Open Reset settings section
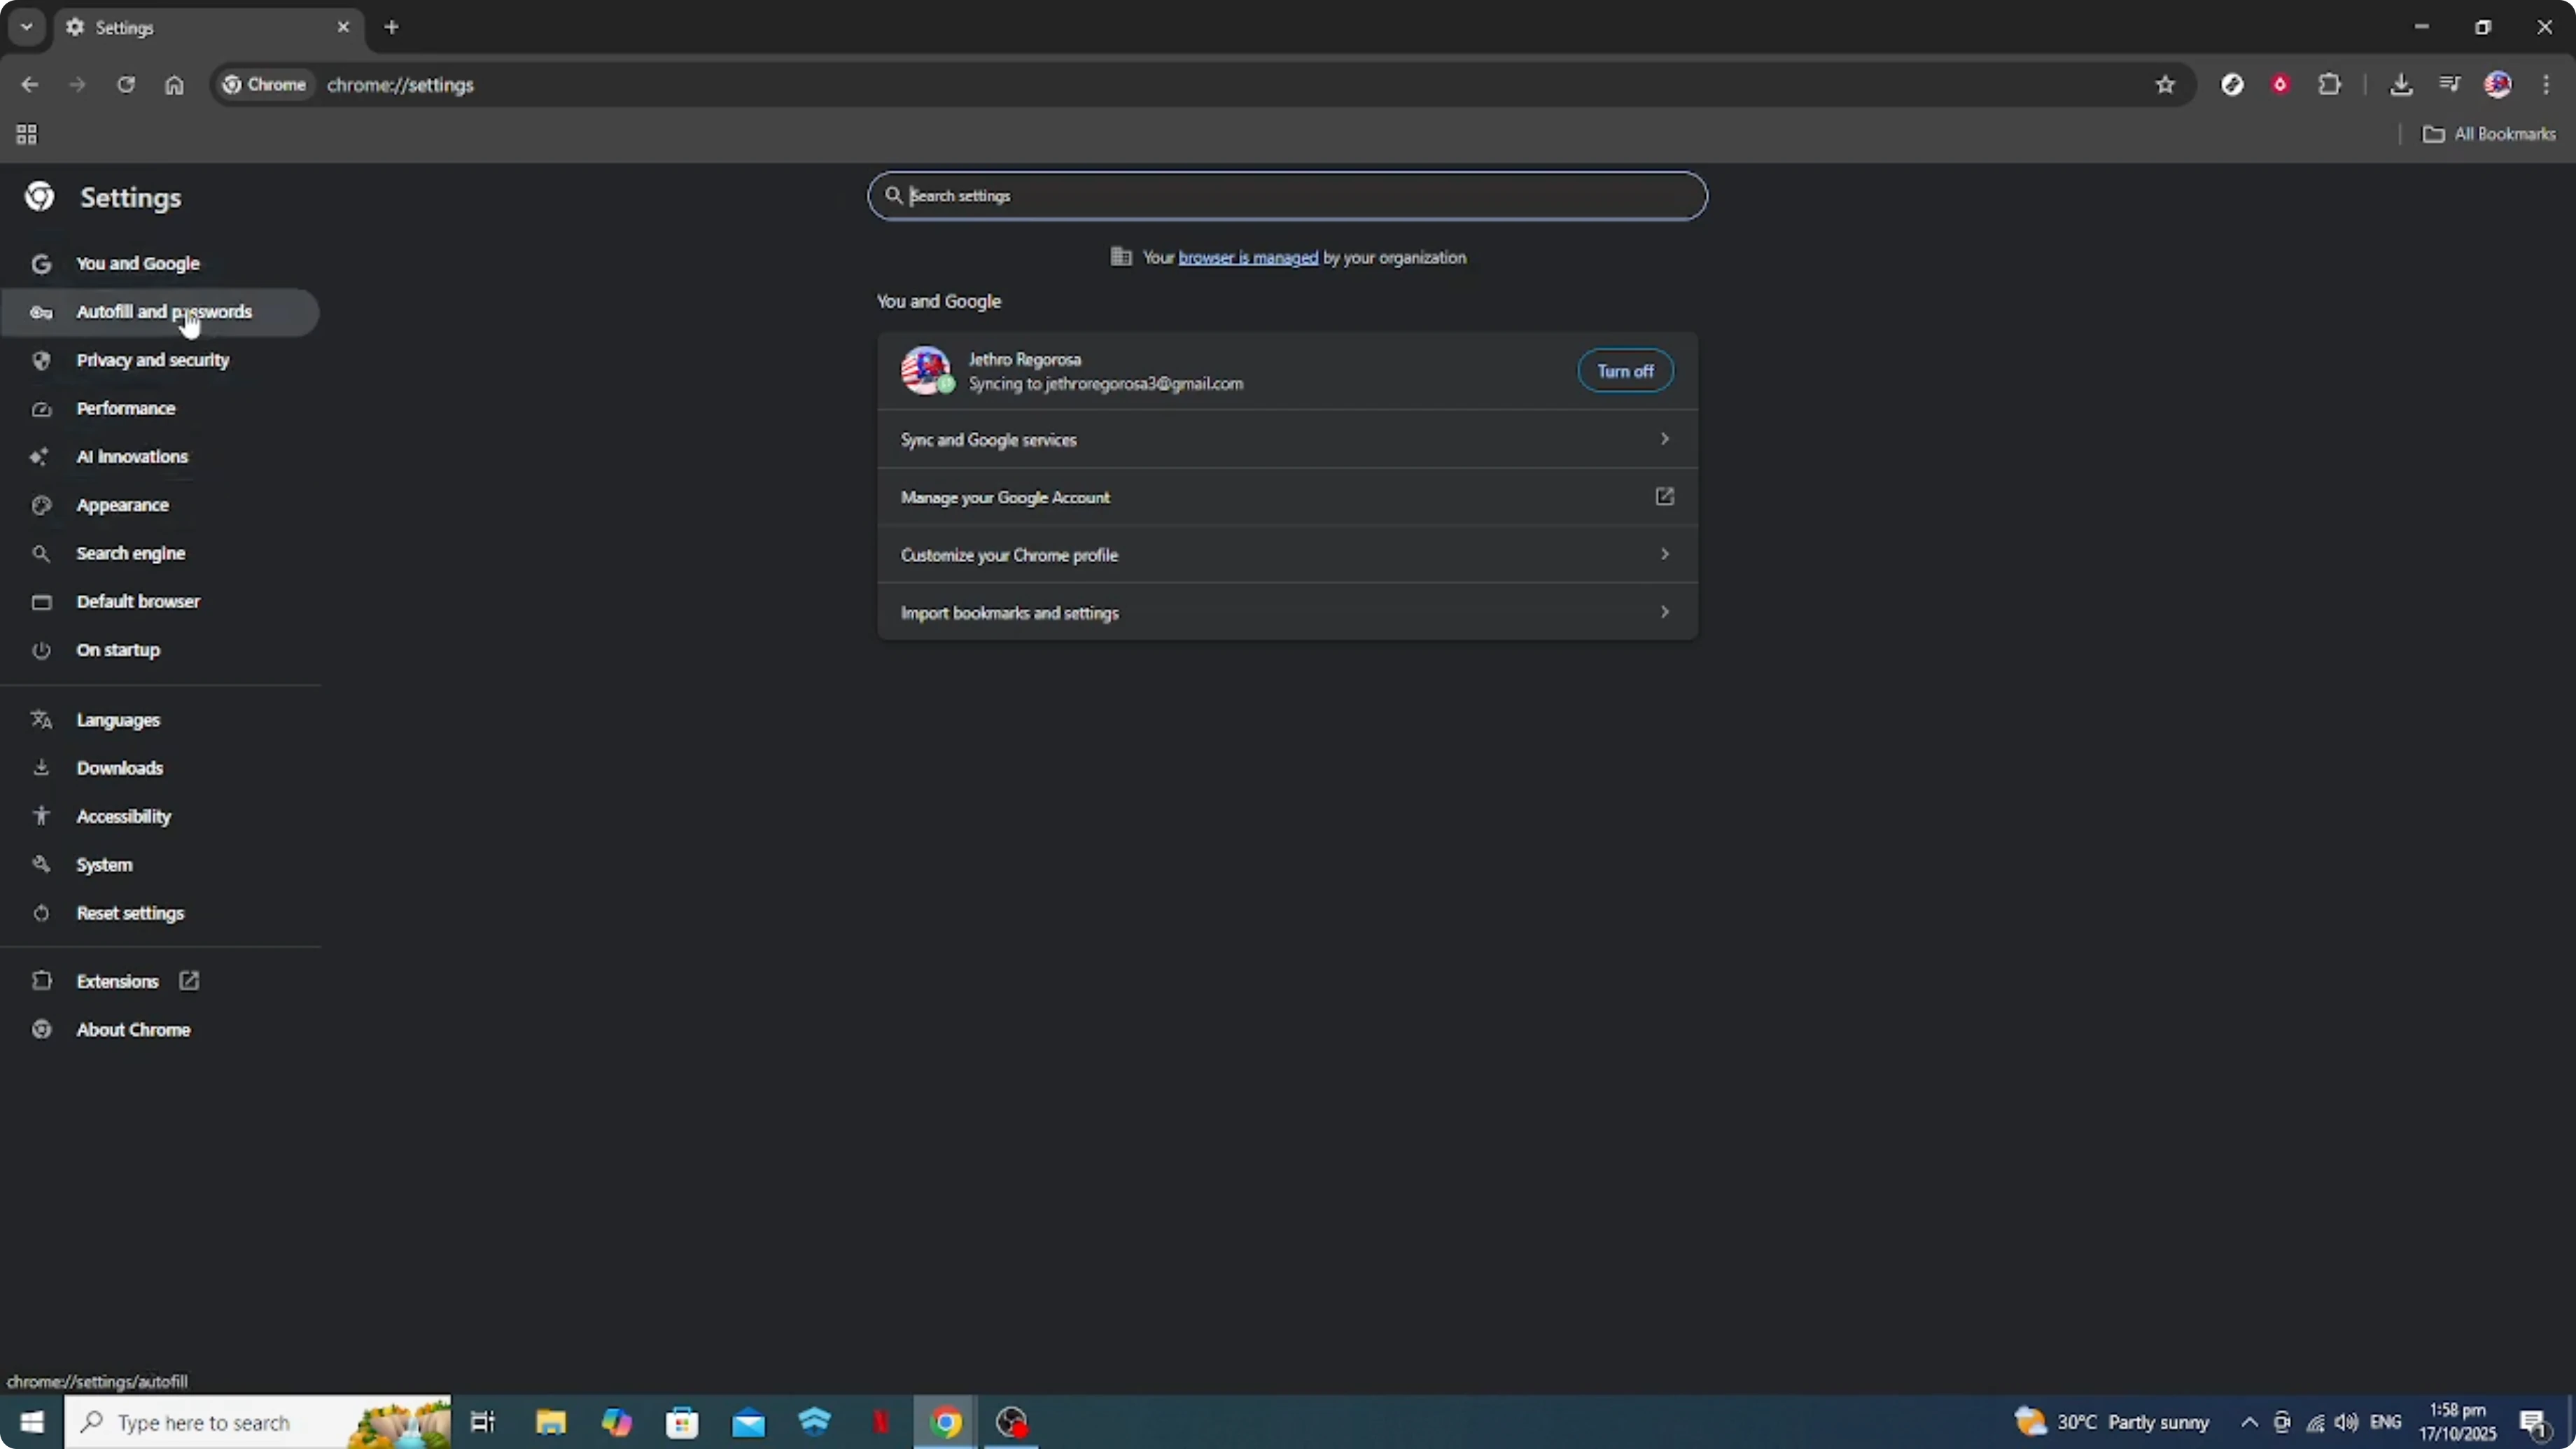 click(x=160, y=913)
